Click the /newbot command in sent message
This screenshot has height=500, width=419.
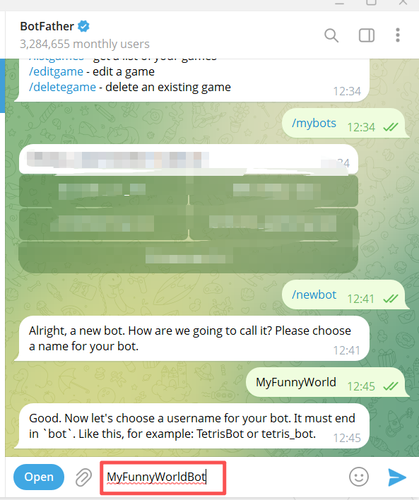(314, 294)
